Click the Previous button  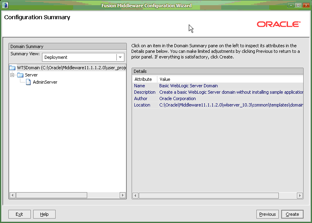click(268, 214)
